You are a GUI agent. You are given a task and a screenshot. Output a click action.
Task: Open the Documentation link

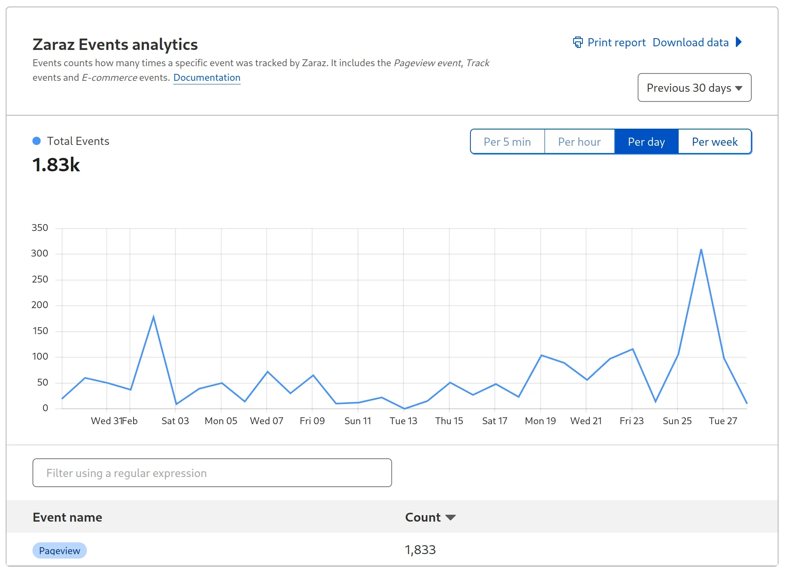207,77
